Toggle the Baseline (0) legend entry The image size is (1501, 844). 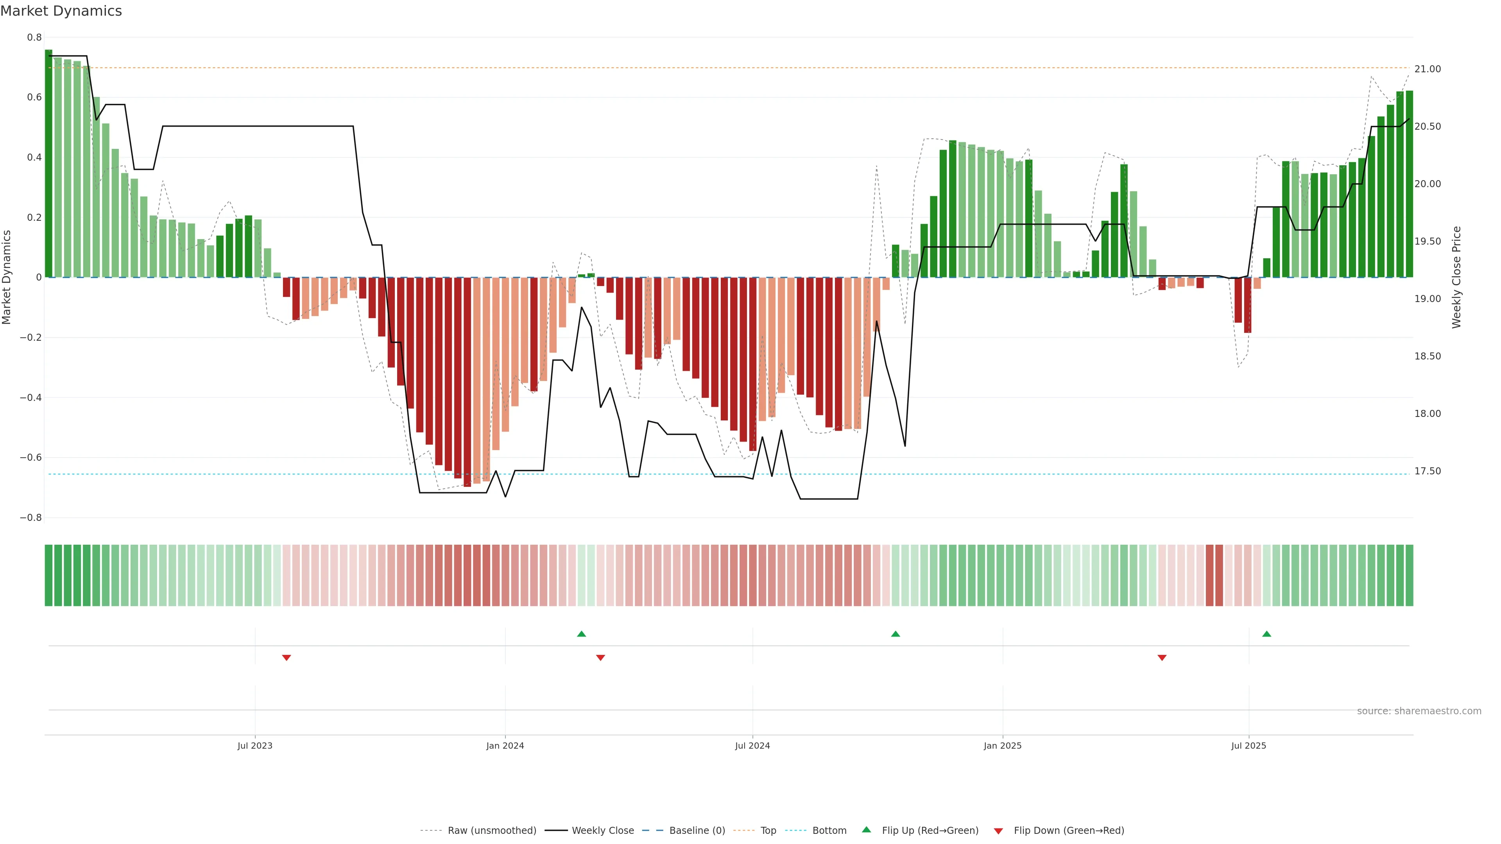tap(697, 831)
